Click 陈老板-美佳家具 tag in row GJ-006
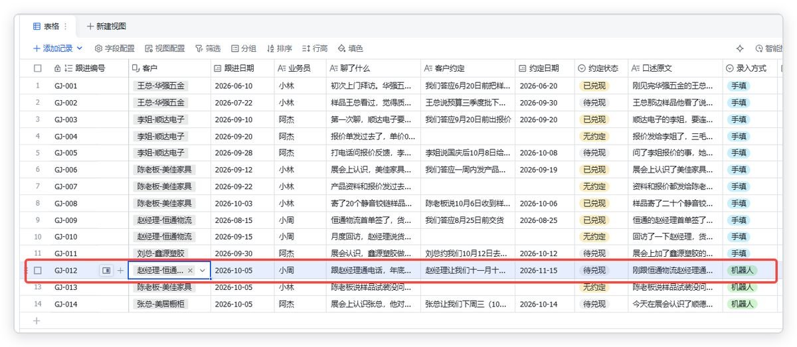 tap(165, 170)
